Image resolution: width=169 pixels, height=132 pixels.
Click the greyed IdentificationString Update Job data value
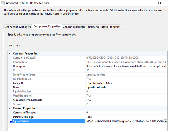pos(96,75)
